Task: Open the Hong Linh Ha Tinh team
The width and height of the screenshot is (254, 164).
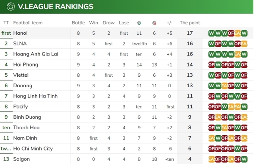Action: (35, 96)
